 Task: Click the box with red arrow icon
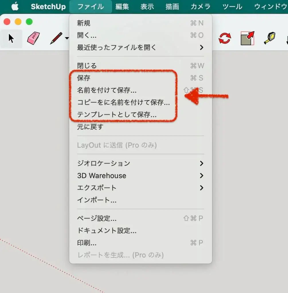[x=247, y=38]
